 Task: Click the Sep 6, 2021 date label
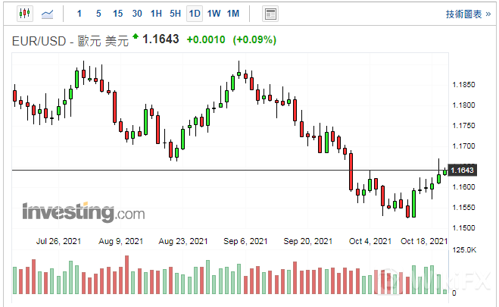pos(245,241)
